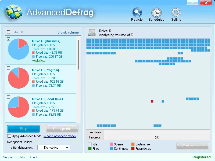Screen dimensions: 215x161
Task: Click 'Used size: 552.16 GB' text
Action: (50, 82)
